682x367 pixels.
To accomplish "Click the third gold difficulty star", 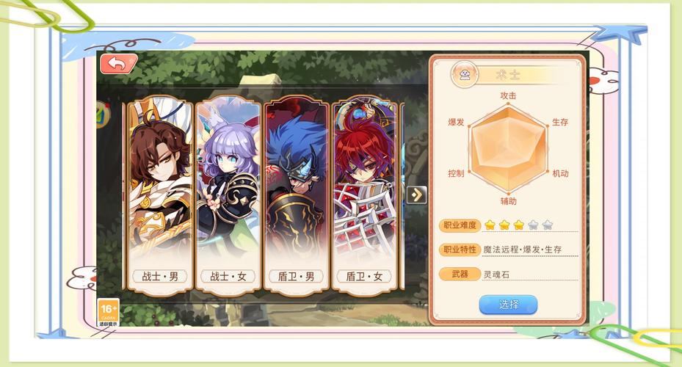I will coord(519,225).
